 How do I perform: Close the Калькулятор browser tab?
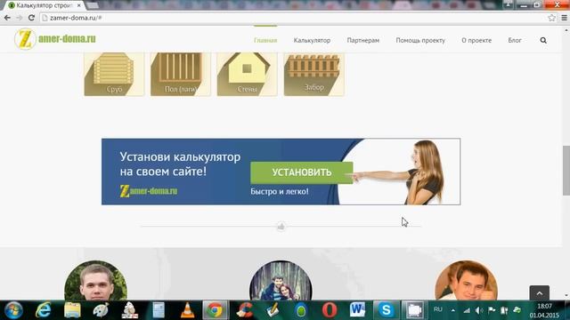pos(79,5)
